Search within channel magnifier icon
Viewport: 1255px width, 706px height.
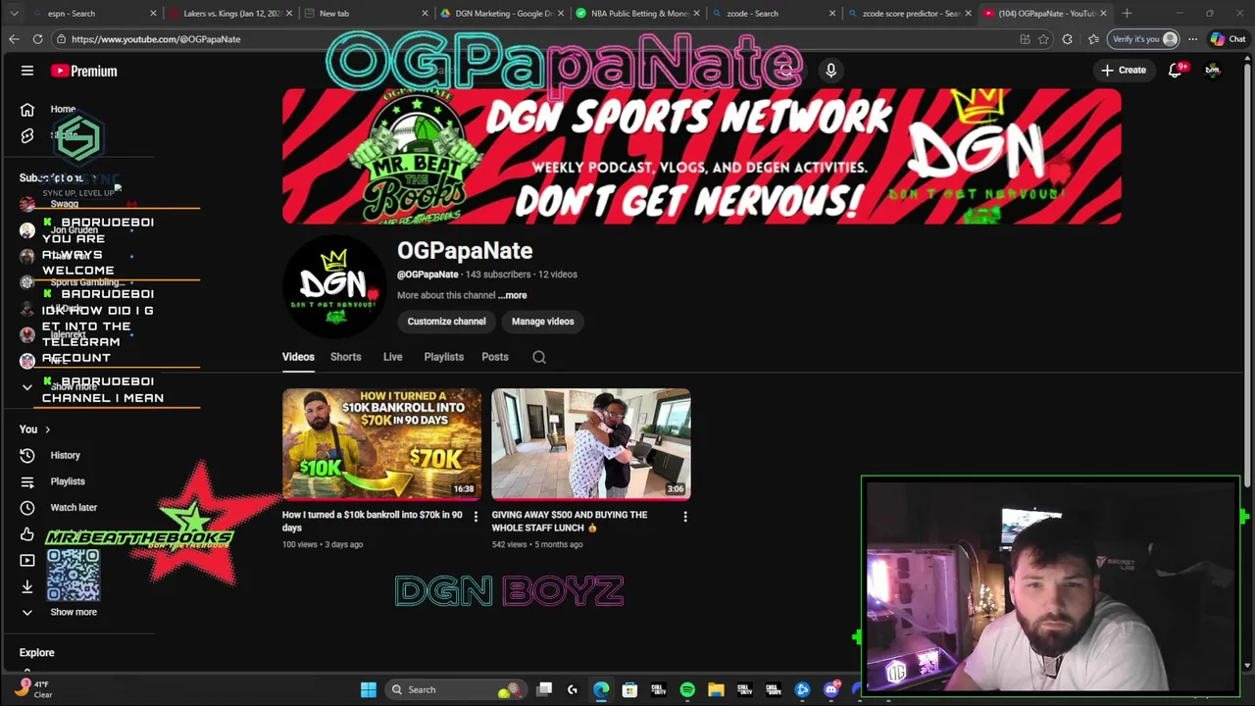pyautogui.click(x=539, y=357)
